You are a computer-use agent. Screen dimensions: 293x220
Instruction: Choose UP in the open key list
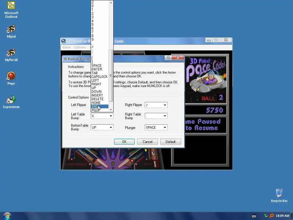pyautogui.click(x=100, y=88)
